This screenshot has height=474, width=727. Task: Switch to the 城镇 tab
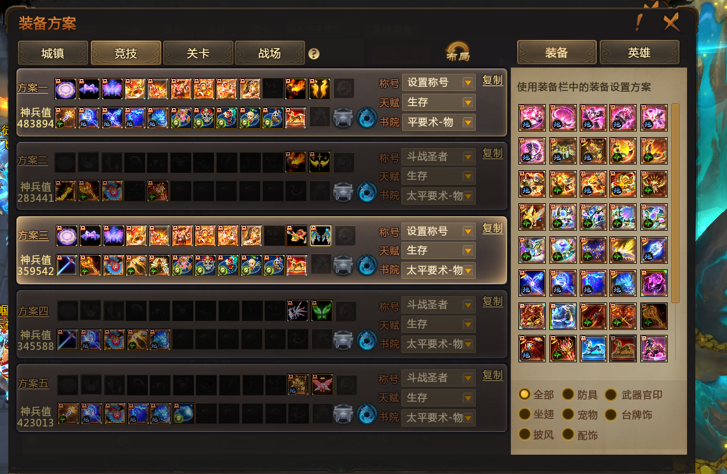coord(53,53)
